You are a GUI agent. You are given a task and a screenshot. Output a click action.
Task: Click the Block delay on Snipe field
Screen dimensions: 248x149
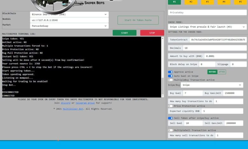[207, 64]
